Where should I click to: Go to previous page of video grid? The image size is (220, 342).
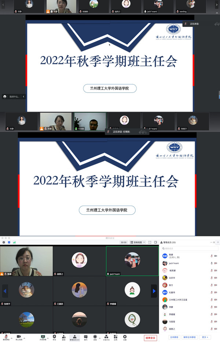[5, 291]
